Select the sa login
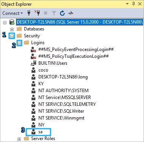144x142 pixels. pos(40,132)
